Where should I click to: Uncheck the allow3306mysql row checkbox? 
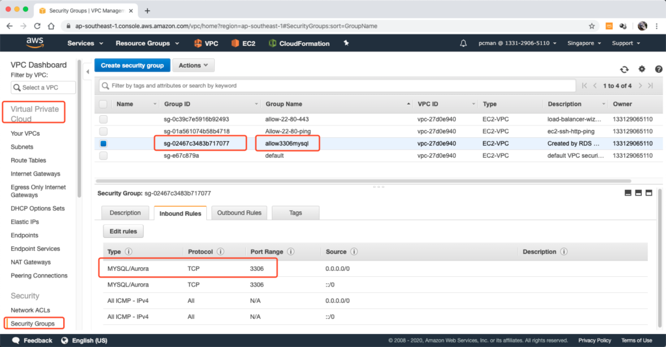click(x=103, y=144)
